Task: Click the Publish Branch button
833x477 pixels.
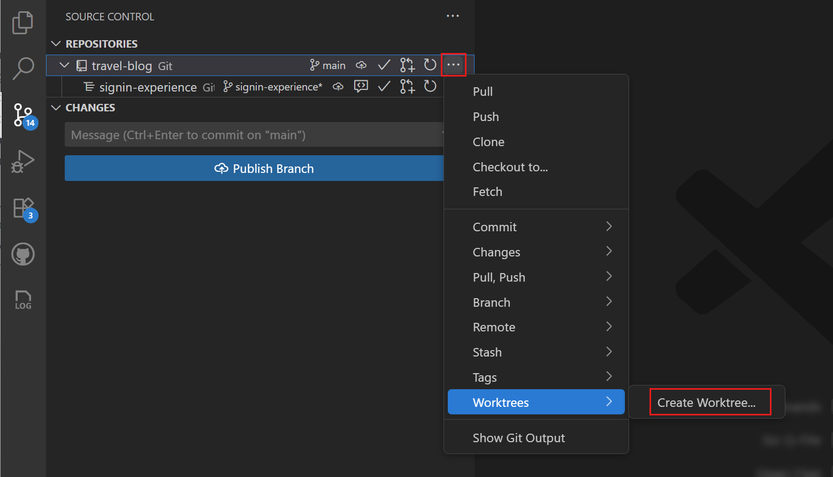Action: (x=264, y=168)
